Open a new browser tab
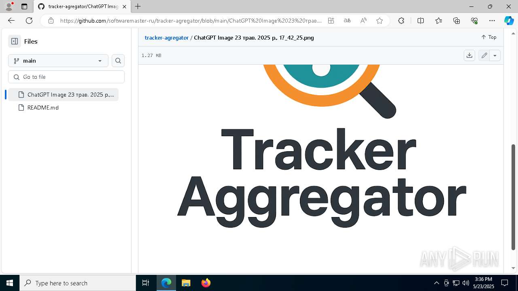518x291 pixels. (138, 6)
